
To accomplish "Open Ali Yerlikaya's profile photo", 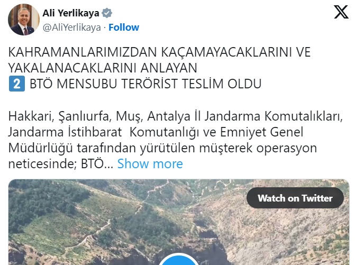I will click(24, 20).
